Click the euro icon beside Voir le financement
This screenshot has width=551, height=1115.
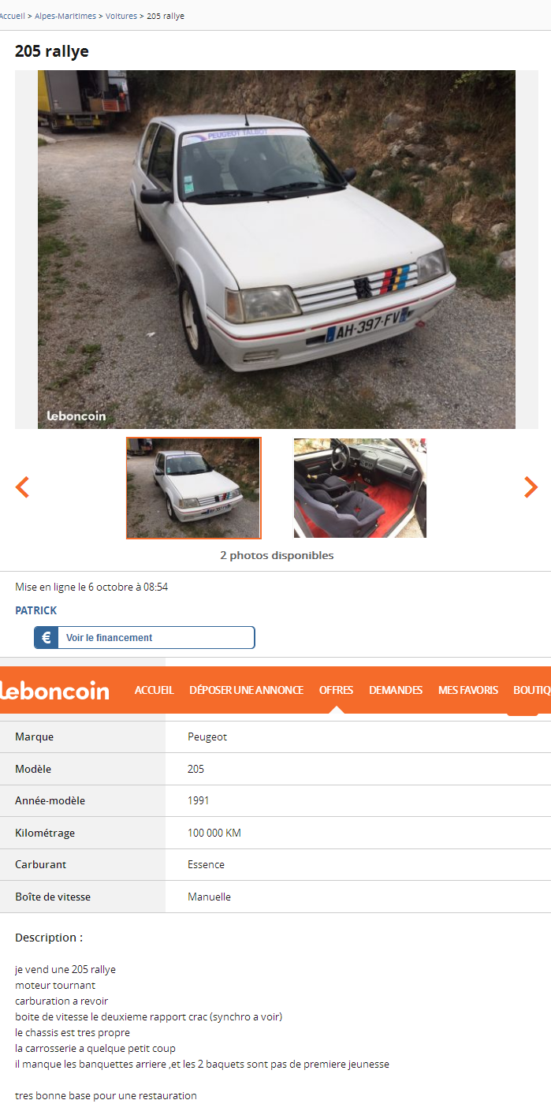point(47,638)
